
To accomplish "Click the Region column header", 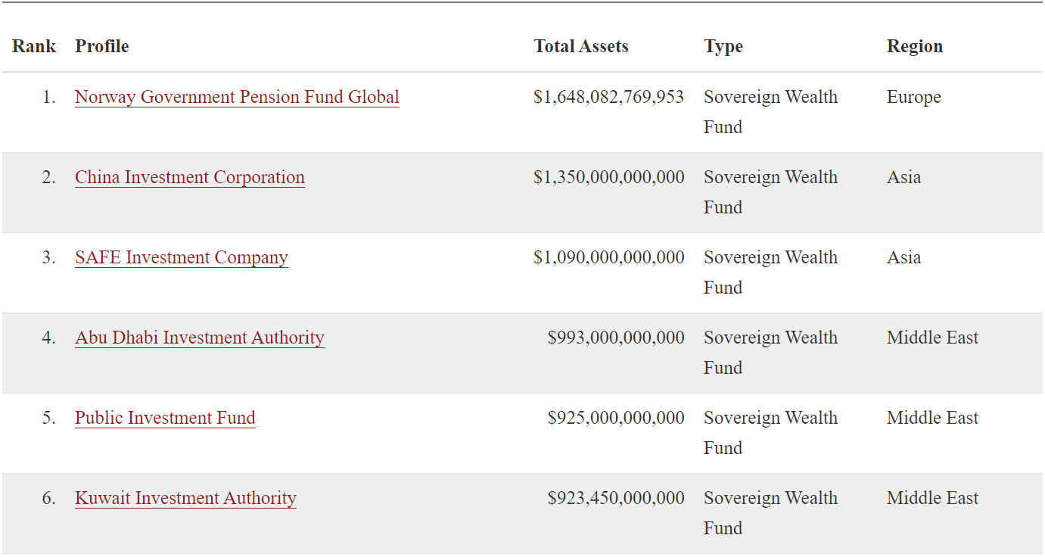I will (915, 46).
